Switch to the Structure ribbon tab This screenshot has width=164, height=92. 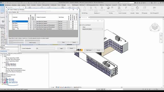[x=14, y=5]
